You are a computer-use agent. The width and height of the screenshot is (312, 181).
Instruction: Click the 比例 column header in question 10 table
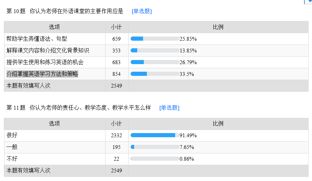pos(218,27)
